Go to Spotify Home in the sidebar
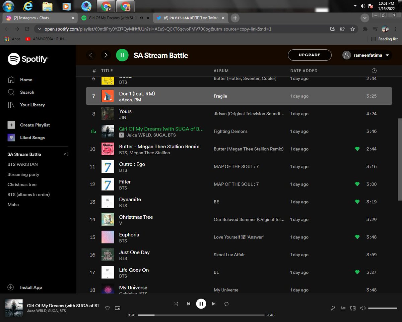The image size is (402, 322). 20,80
